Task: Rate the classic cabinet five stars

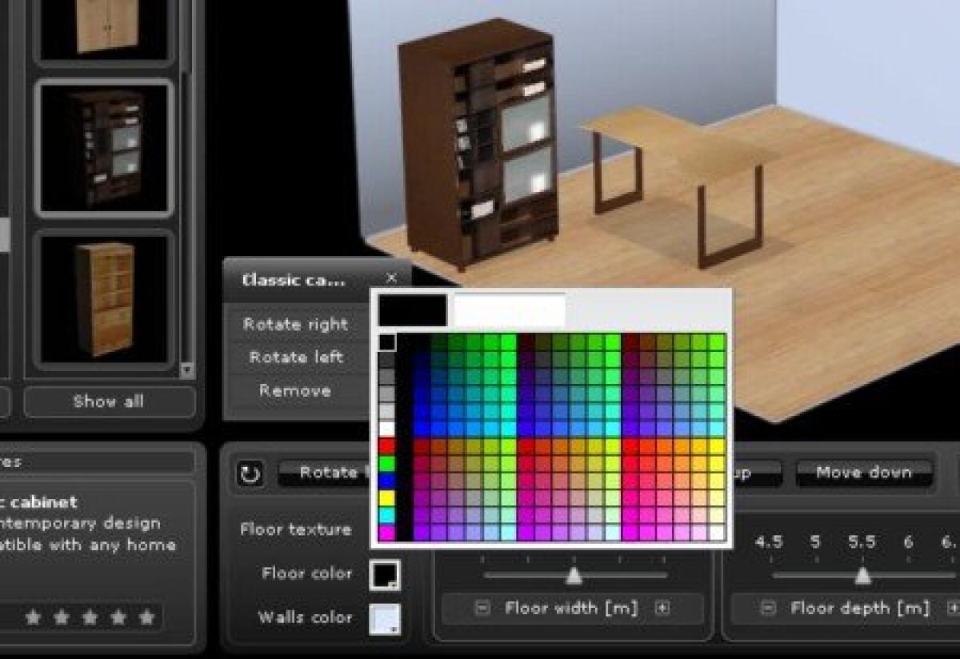Action: (x=146, y=617)
